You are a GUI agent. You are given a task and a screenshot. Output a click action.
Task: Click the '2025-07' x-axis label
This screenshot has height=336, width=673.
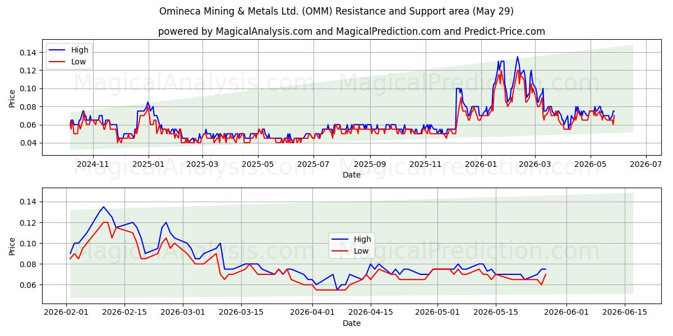point(315,164)
